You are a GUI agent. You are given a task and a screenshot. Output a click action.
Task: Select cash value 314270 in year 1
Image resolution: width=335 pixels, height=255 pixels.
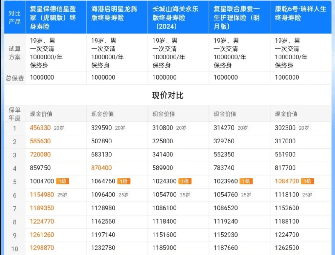pyautogui.click(x=224, y=128)
